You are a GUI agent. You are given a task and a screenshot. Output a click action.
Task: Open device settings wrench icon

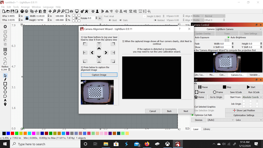[x=87, y=11]
